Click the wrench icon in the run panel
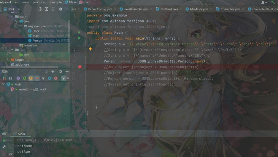This screenshot has height=157, width=278. click(4, 147)
